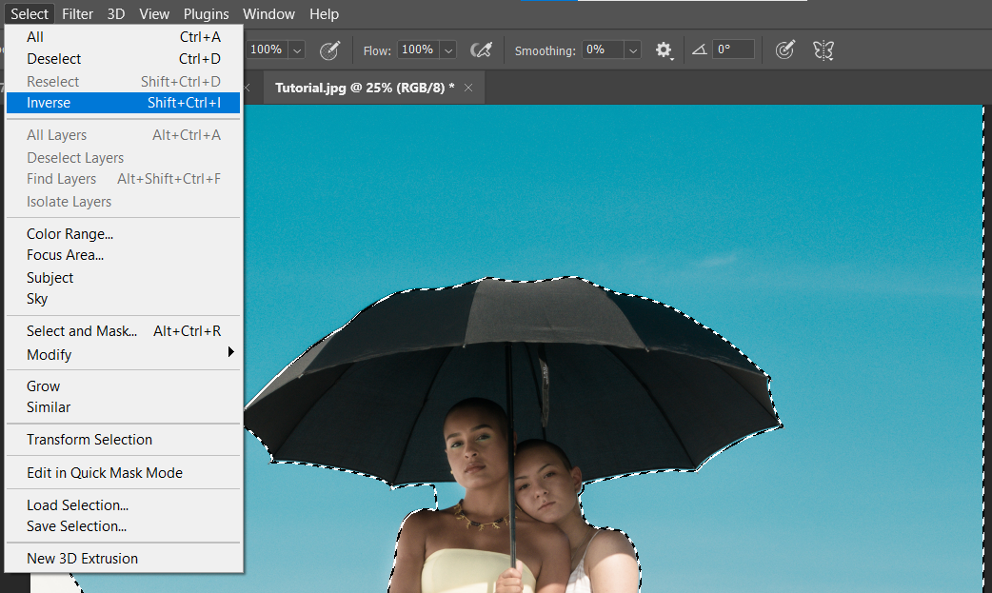Image resolution: width=992 pixels, height=593 pixels.
Task: Toggle pressure for size icon
Action: coord(784,50)
